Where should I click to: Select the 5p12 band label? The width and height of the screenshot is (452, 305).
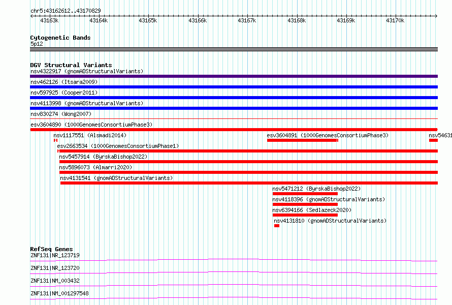pos(37,44)
